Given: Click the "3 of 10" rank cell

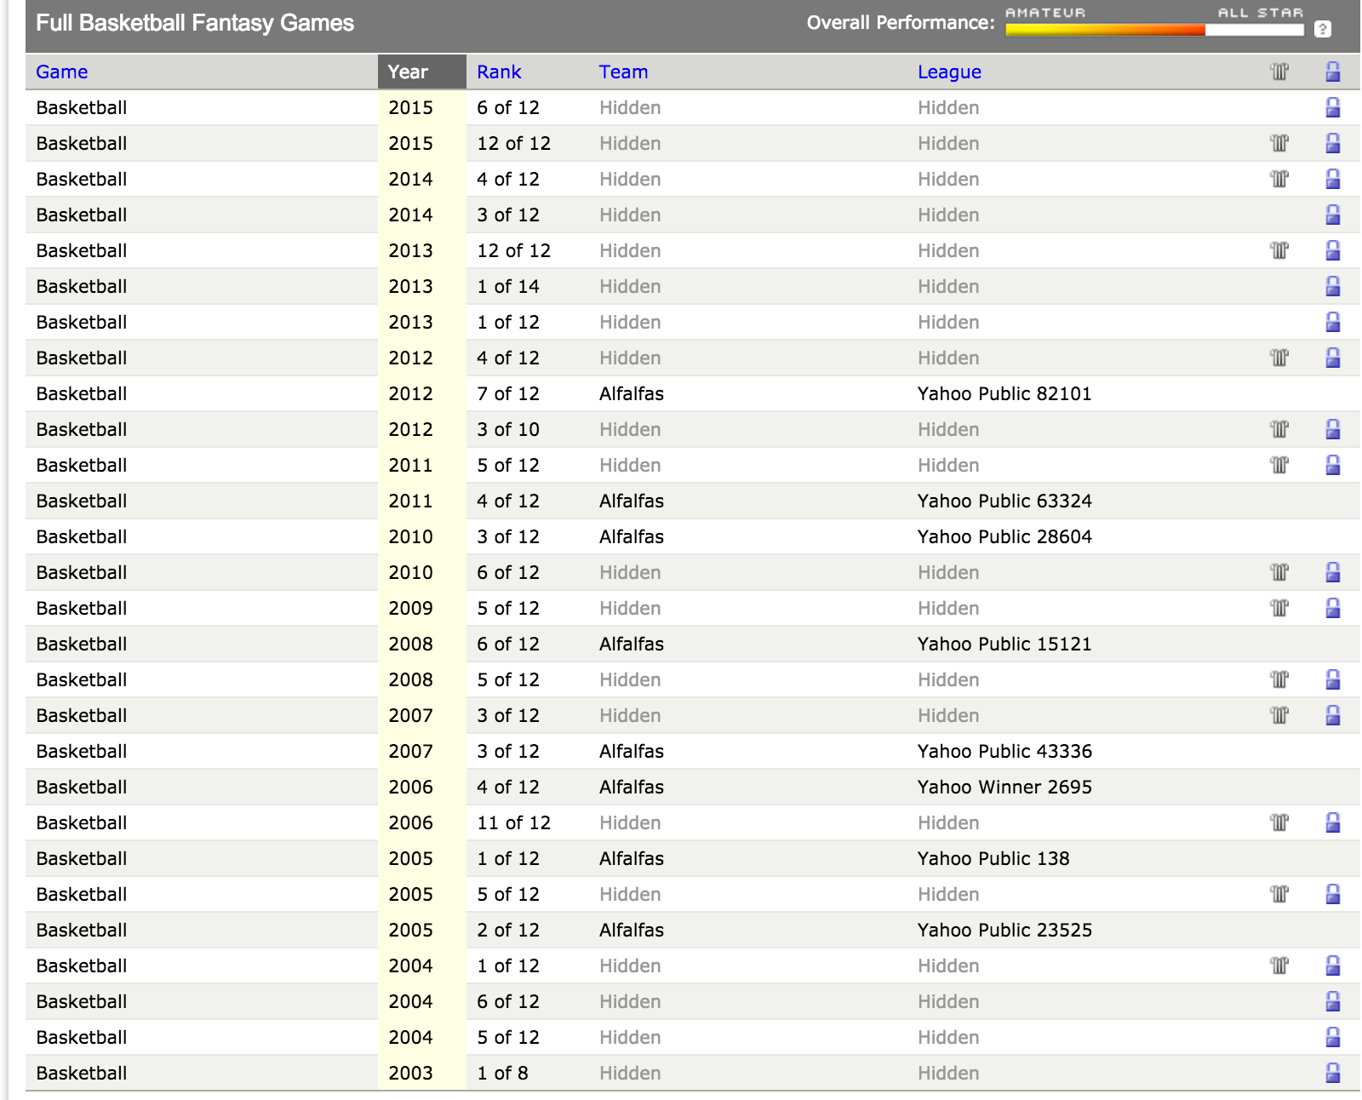Looking at the screenshot, I should (x=508, y=429).
